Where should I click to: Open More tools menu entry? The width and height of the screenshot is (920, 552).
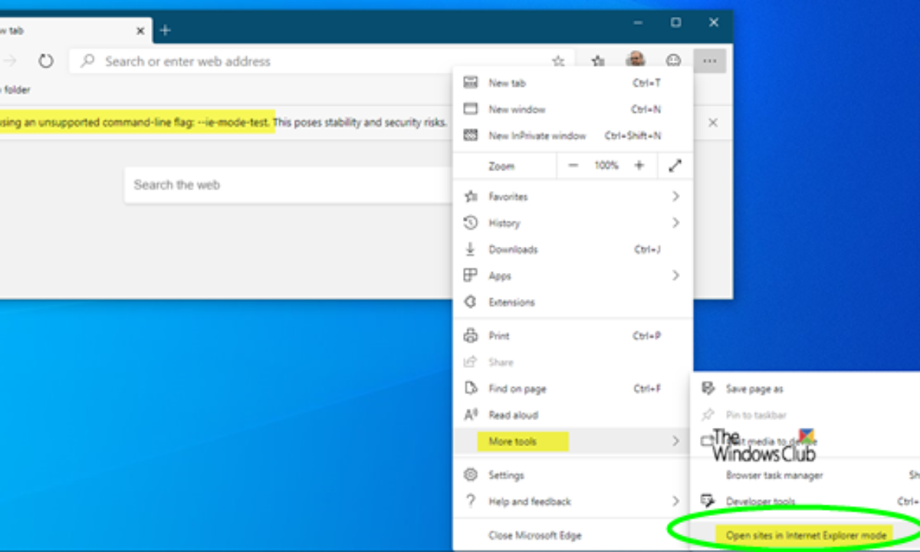(x=573, y=442)
